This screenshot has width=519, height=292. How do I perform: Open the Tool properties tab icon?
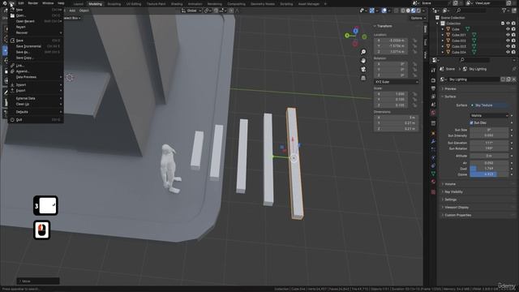click(x=433, y=71)
